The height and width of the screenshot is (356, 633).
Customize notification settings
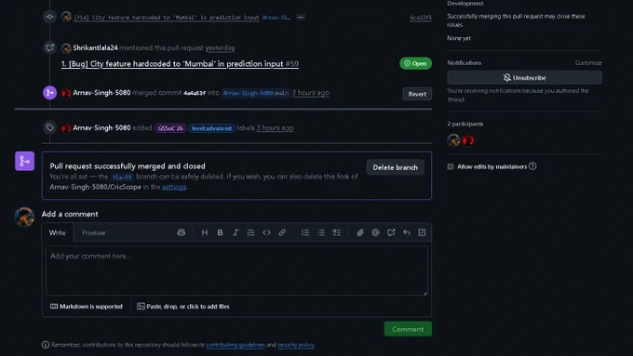coord(588,63)
